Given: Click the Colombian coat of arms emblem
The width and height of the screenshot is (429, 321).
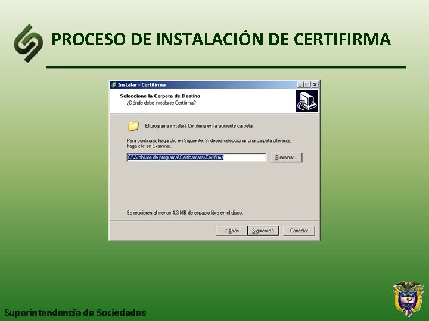Looking at the screenshot, I should pyautogui.click(x=408, y=299).
